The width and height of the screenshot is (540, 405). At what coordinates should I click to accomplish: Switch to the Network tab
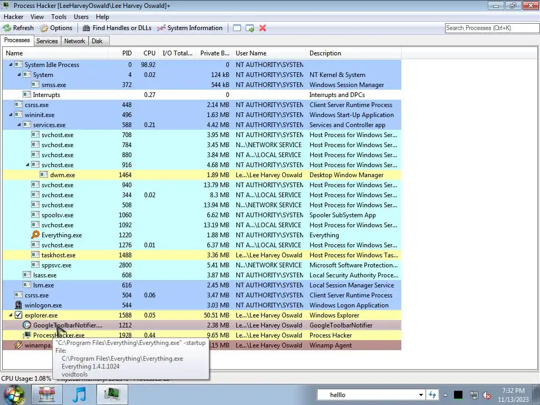coord(75,41)
